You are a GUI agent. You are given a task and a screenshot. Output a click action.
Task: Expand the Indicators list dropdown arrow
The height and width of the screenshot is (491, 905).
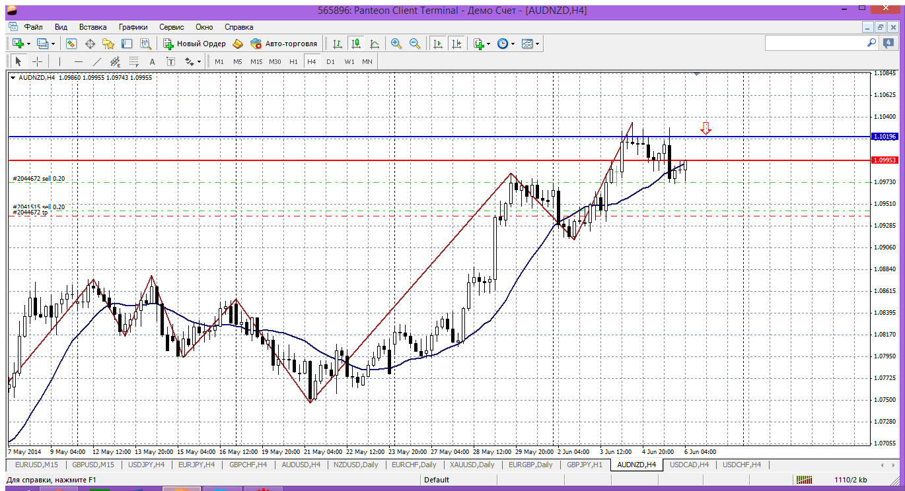(488, 44)
